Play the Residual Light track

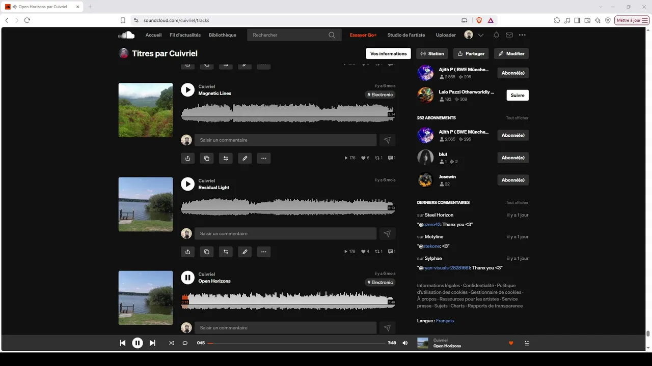(187, 184)
